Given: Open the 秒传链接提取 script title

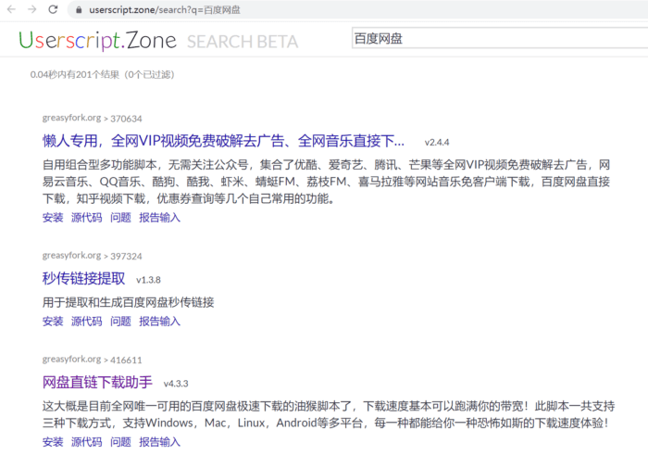Looking at the screenshot, I should (x=83, y=278).
